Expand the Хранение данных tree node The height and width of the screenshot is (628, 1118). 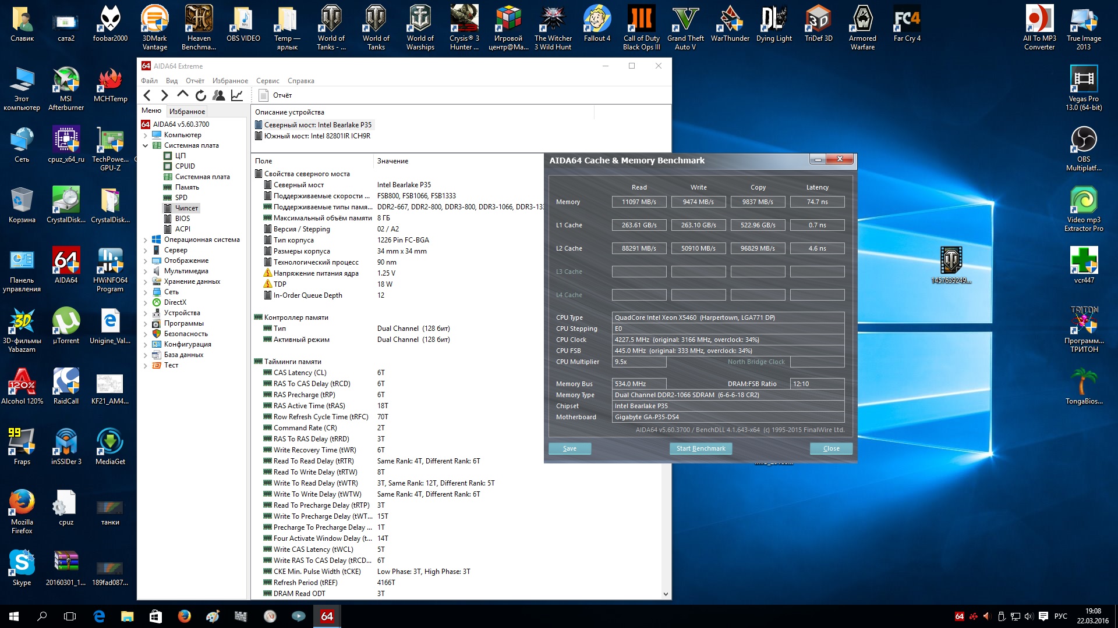[x=145, y=281]
